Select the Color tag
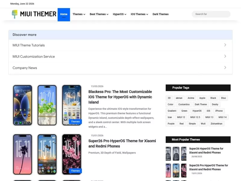This screenshot has height=181, width=241. (171, 104)
